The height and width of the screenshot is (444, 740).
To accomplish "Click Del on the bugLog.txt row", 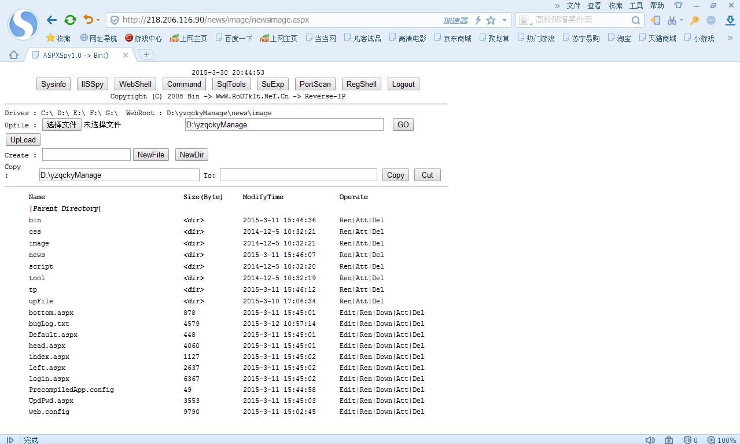I will 418,324.
